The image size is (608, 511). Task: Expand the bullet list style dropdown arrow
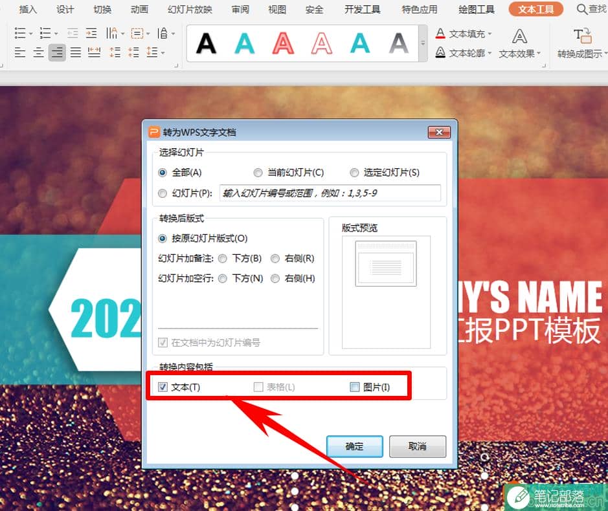(31, 34)
